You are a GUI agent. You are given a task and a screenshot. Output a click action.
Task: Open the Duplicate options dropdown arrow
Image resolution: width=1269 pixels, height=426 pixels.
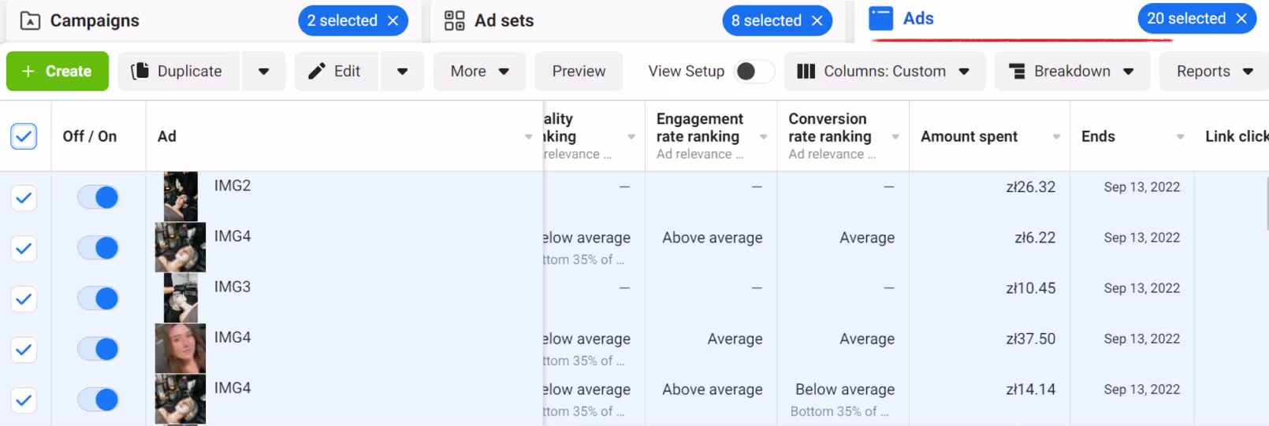(x=263, y=71)
